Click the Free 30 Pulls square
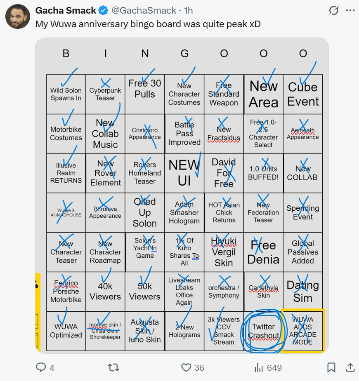 [x=145, y=94]
